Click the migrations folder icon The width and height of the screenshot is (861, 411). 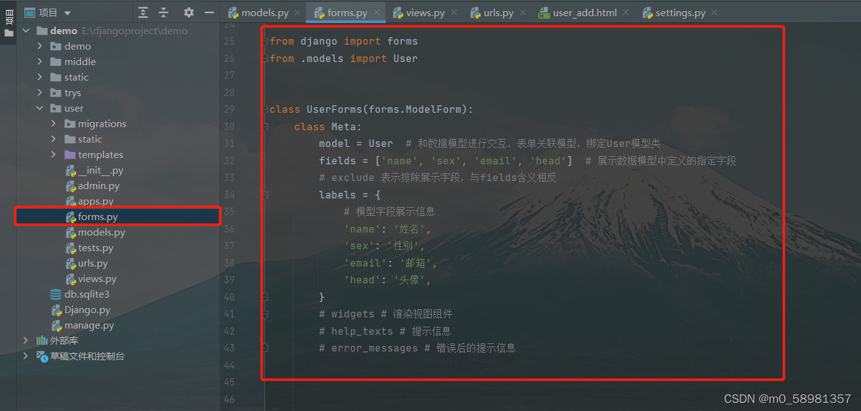[69, 123]
